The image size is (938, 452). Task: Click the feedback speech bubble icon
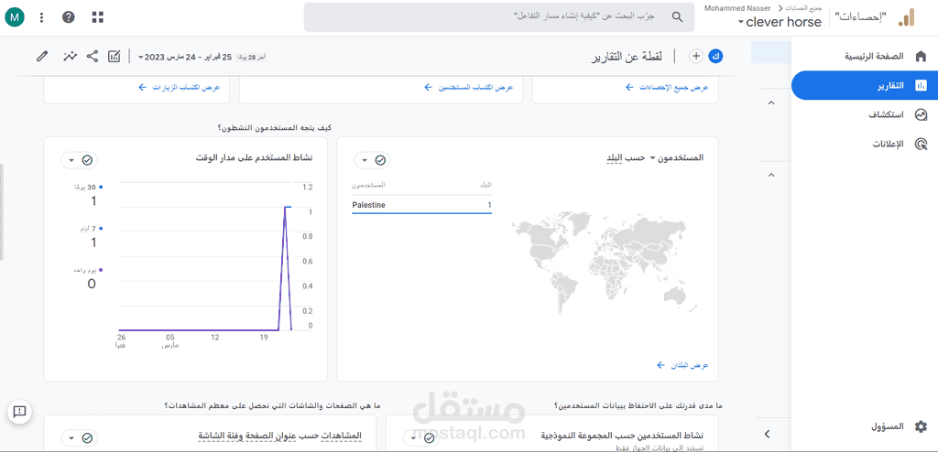[18, 412]
